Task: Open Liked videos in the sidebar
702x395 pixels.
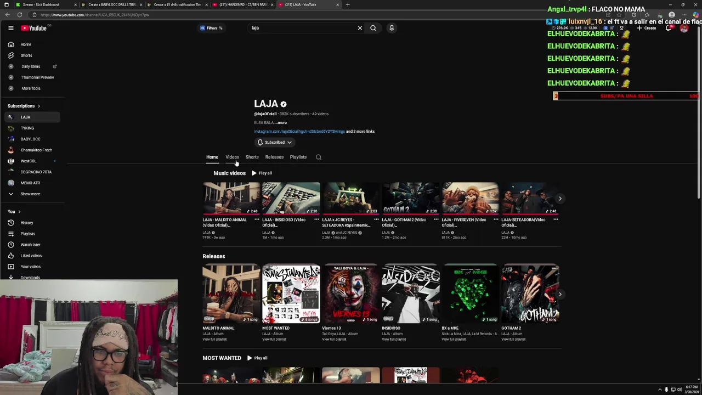Action: [x=32, y=256]
